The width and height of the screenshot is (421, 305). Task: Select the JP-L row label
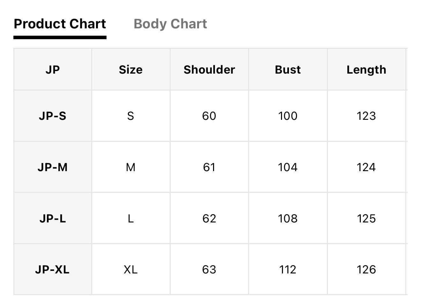click(53, 218)
